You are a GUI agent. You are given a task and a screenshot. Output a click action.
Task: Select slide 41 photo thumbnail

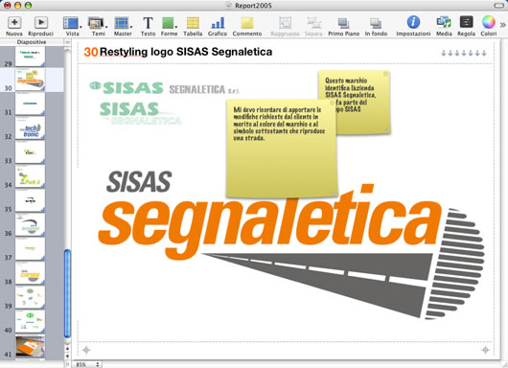[30, 346]
